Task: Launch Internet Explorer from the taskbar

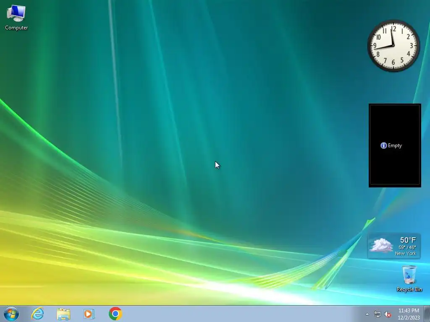Action: tap(37, 314)
